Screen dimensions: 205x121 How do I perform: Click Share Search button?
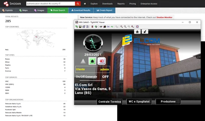click(58, 10)
